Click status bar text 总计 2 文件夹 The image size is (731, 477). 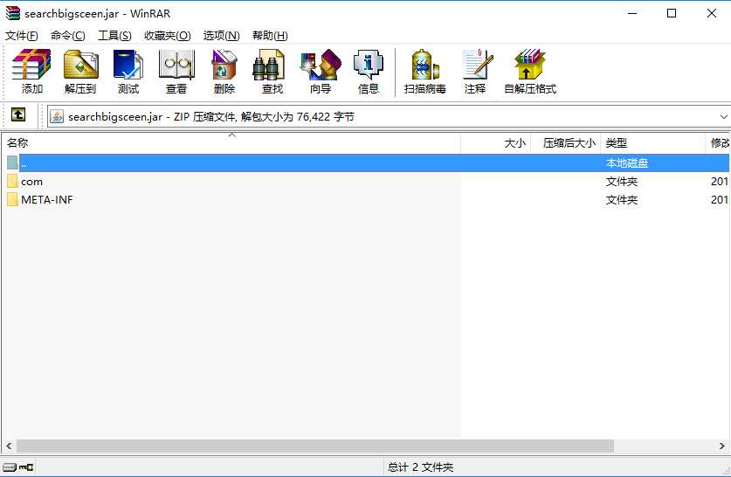pos(420,467)
